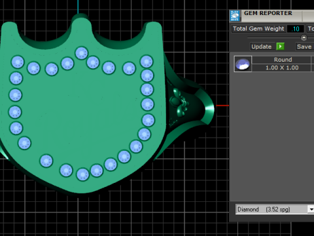Click the Gem Reporter title bar text
The image size is (314, 236).
click(x=268, y=13)
